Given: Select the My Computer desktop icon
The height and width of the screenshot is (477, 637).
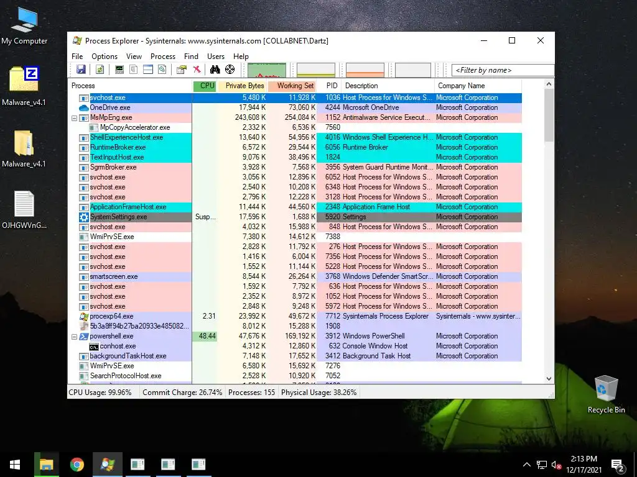Looking at the screenshot, I should (x=24, y=25).
